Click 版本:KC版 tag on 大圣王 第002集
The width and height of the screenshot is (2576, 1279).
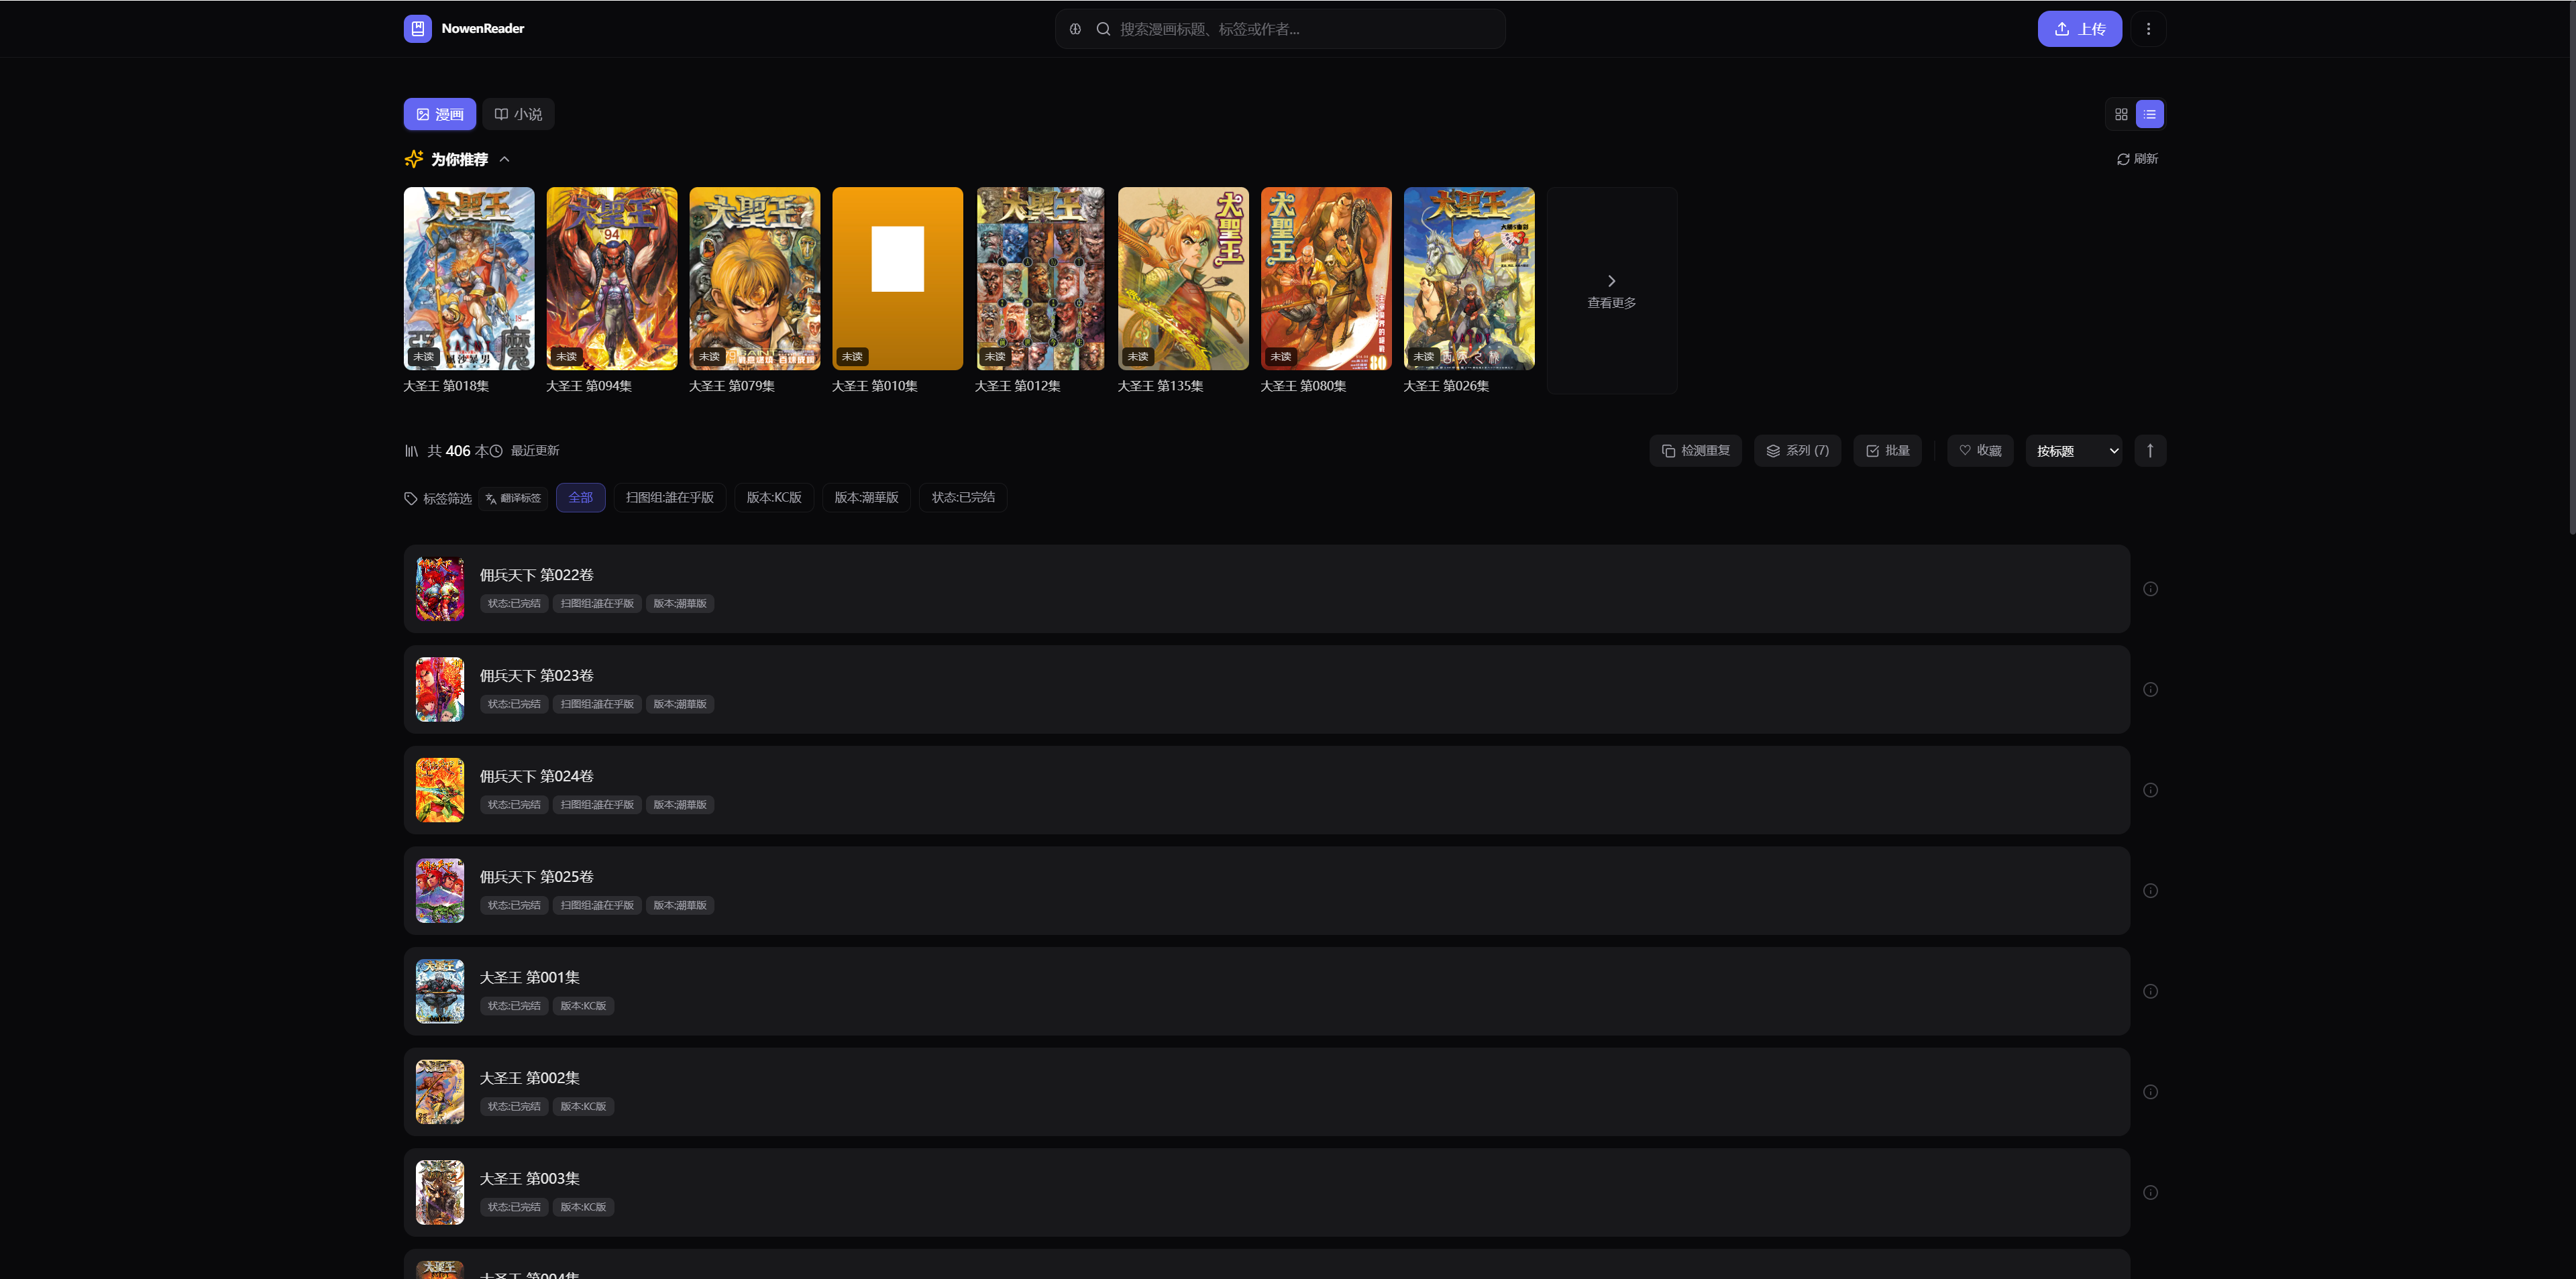coord(583,1107)
